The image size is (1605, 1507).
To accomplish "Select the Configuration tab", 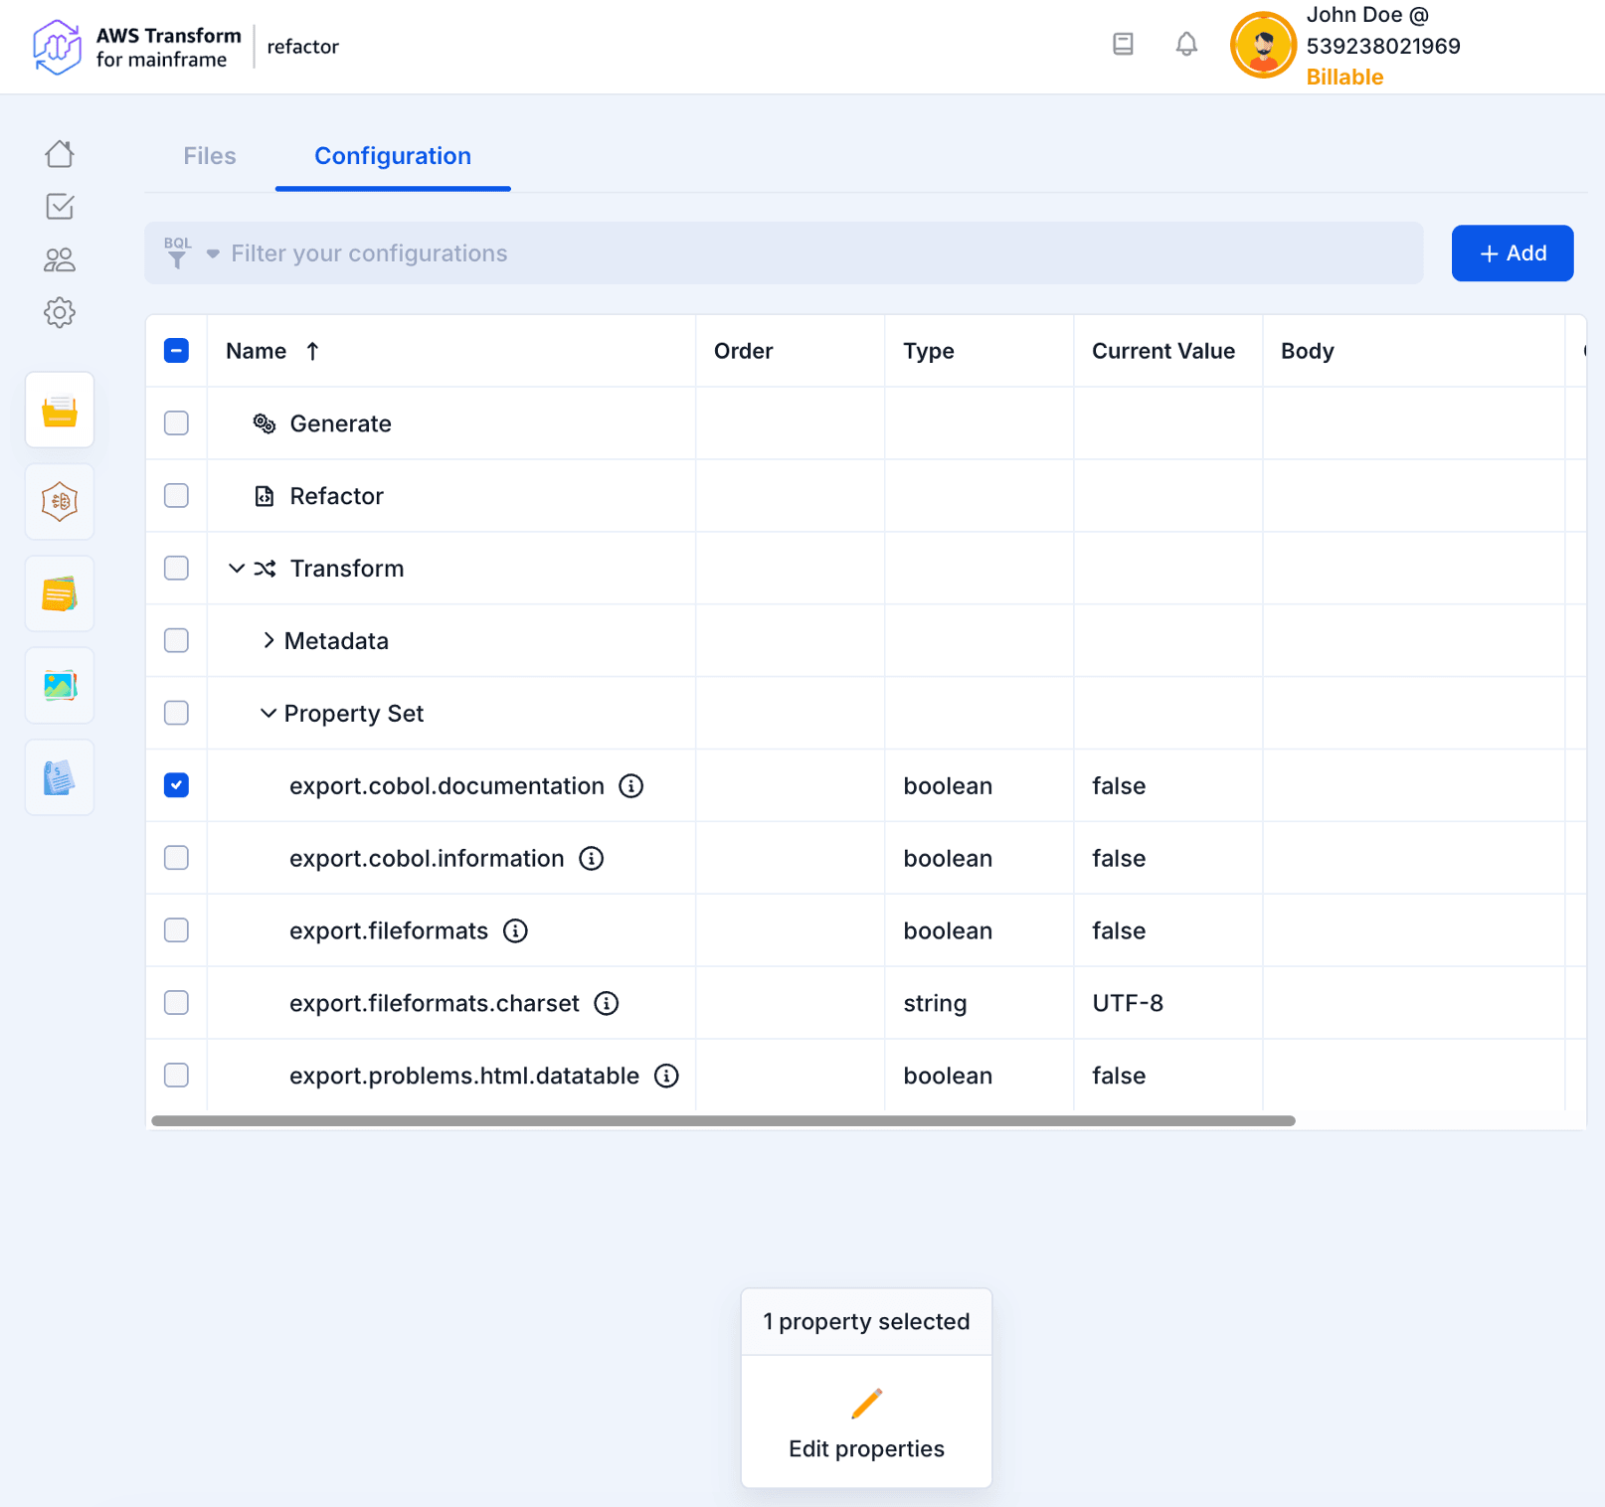I will (393, 156).
